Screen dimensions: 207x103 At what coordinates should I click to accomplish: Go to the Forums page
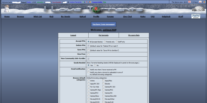[x=110, y=17]
